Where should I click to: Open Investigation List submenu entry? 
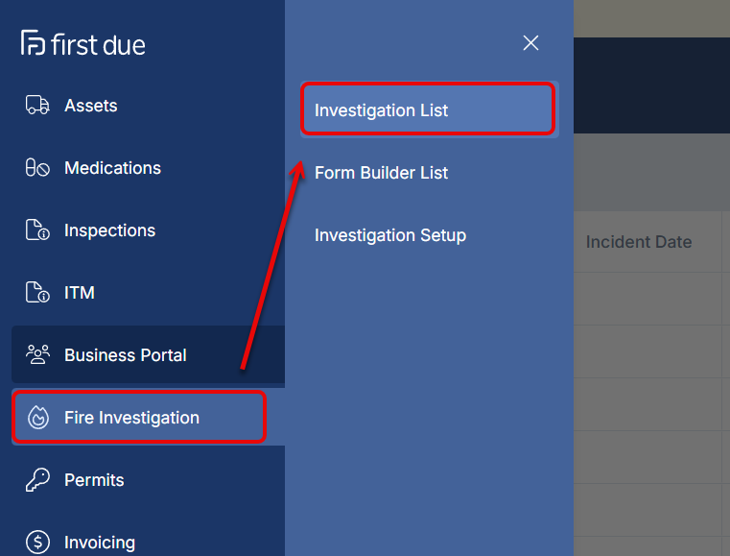(429, 109)
